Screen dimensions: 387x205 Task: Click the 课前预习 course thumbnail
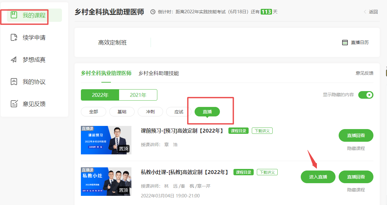tap(106, 140)
